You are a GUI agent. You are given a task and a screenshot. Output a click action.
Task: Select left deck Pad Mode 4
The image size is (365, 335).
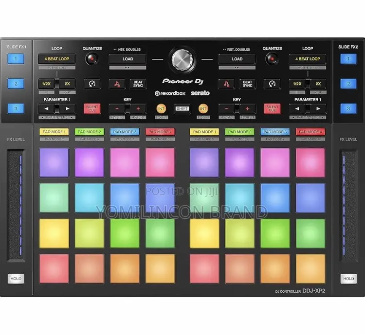click(160, 132)
